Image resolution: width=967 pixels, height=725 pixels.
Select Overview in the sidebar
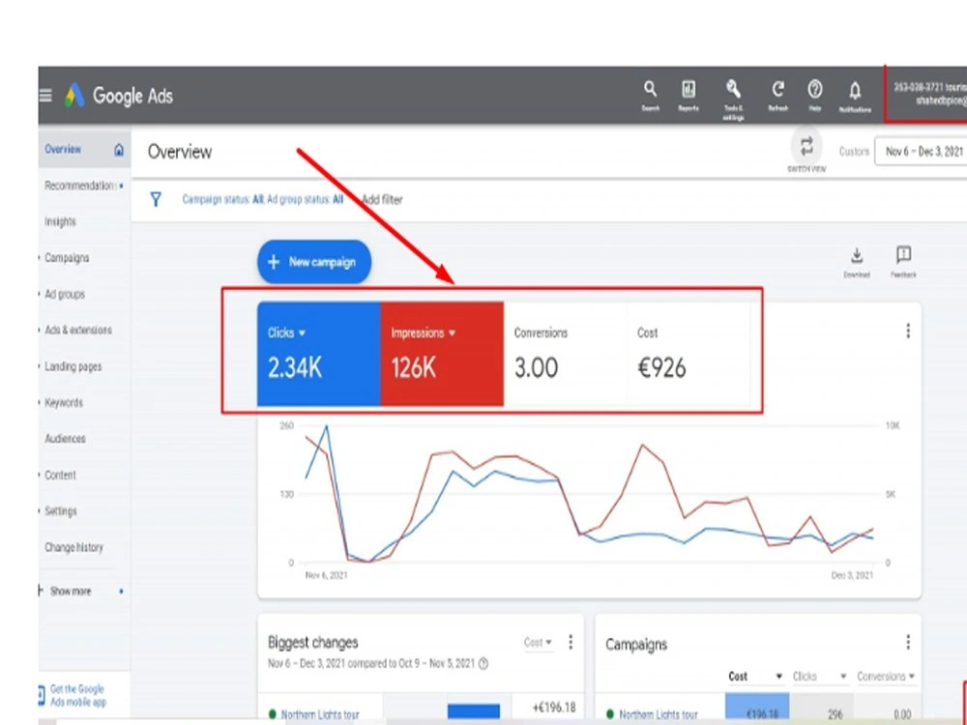click(63, 149)
